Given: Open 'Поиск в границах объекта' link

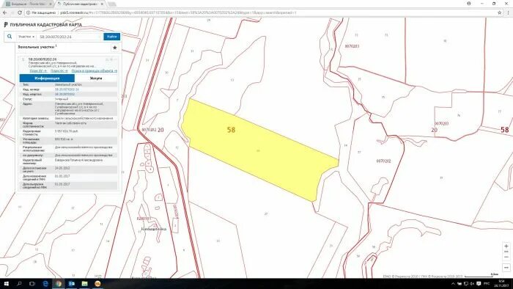Looking at the screenshot, I should [95, 70].
